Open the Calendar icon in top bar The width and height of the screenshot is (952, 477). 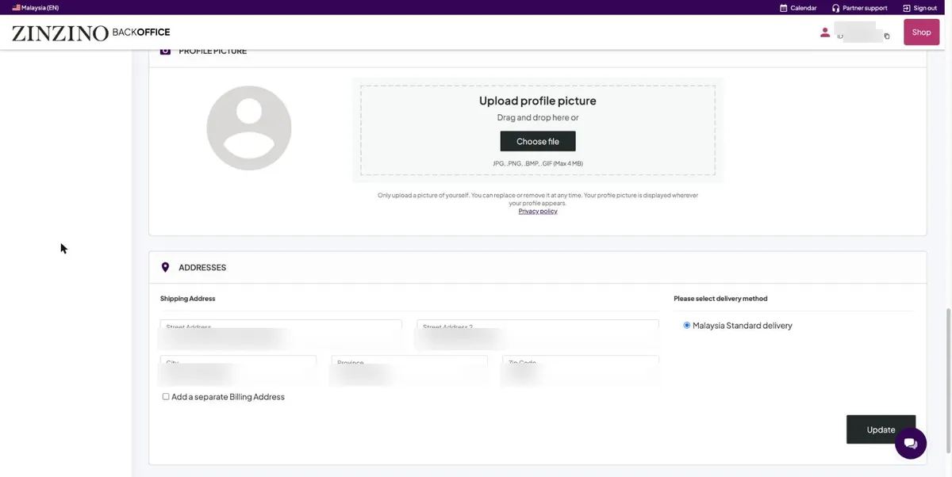click(784, 8)
